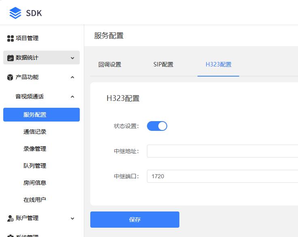Select 服务配置 in the sidebar

41,115
